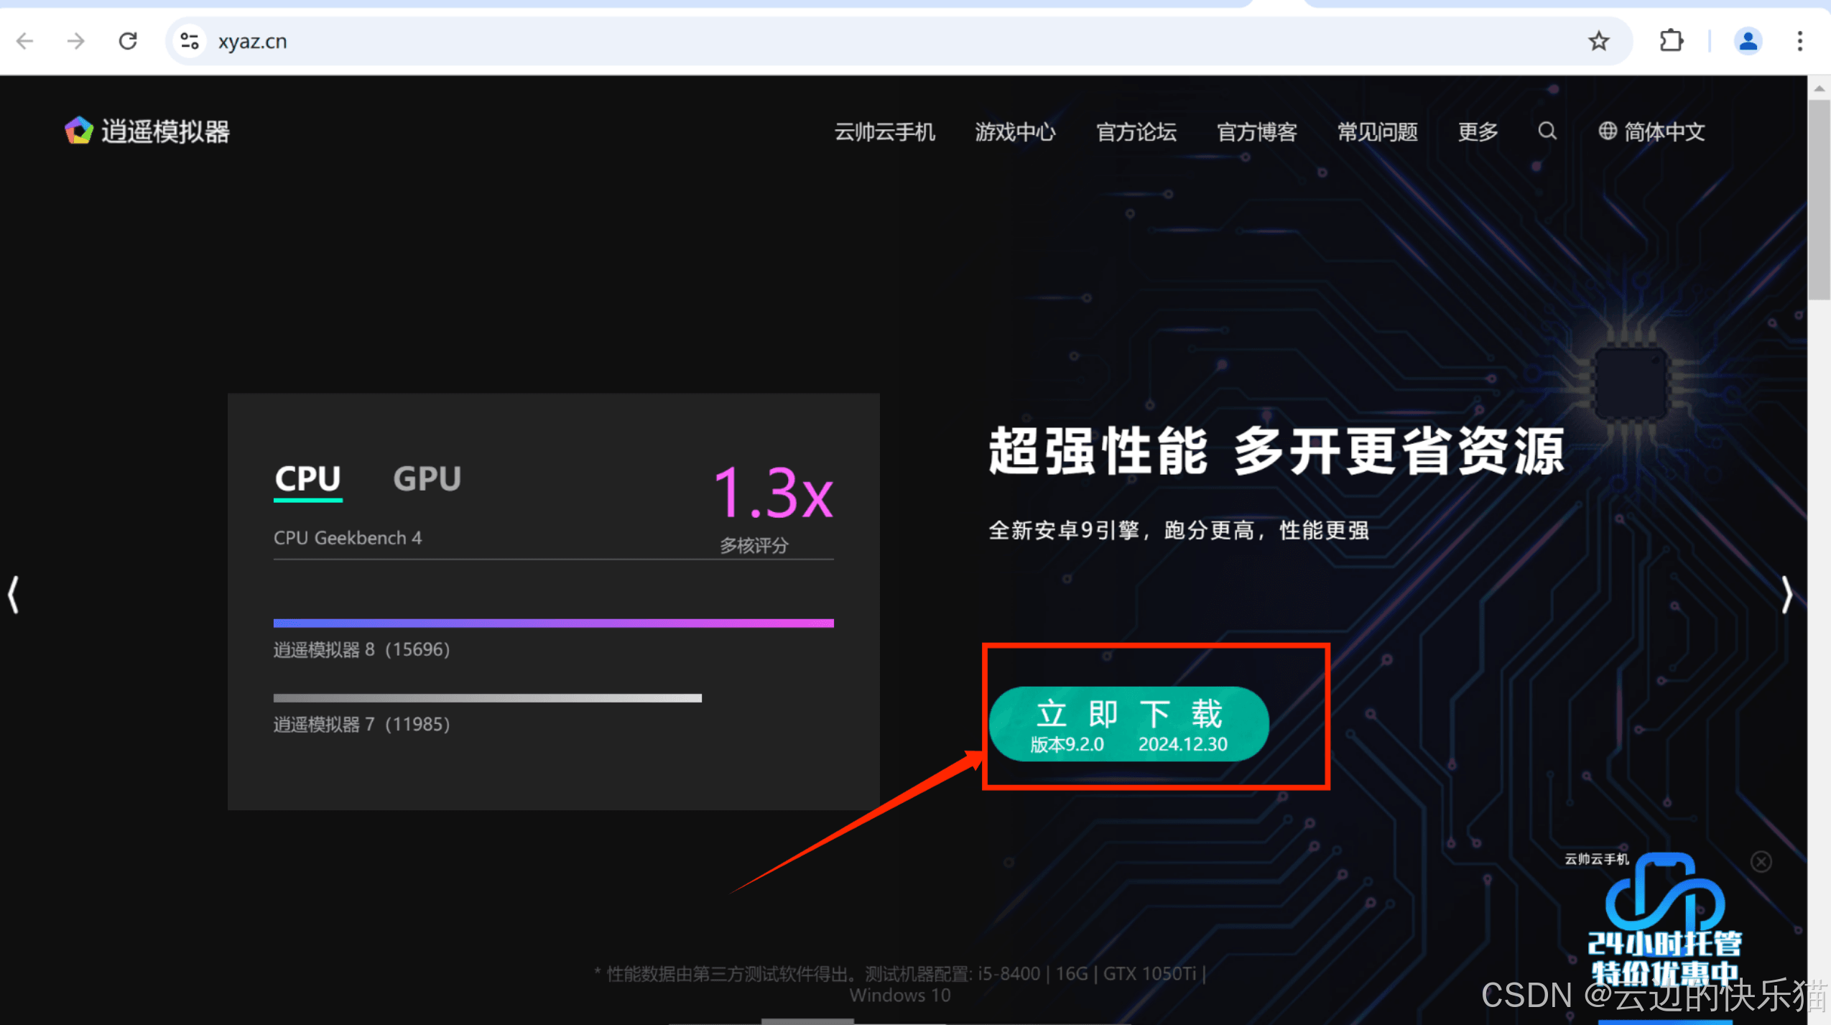1831x1025 pixels.
Task: Click the 全新安卓9引擎 subtitle text
Action: pyautogui.click(x=1178, y=531)
